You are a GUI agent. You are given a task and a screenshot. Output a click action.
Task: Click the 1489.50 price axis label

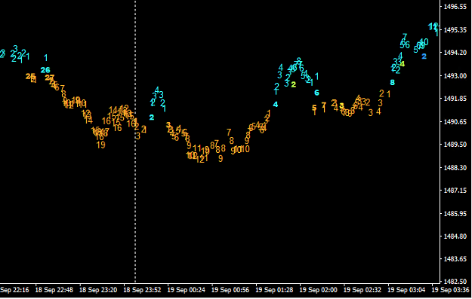click(455, 145)
